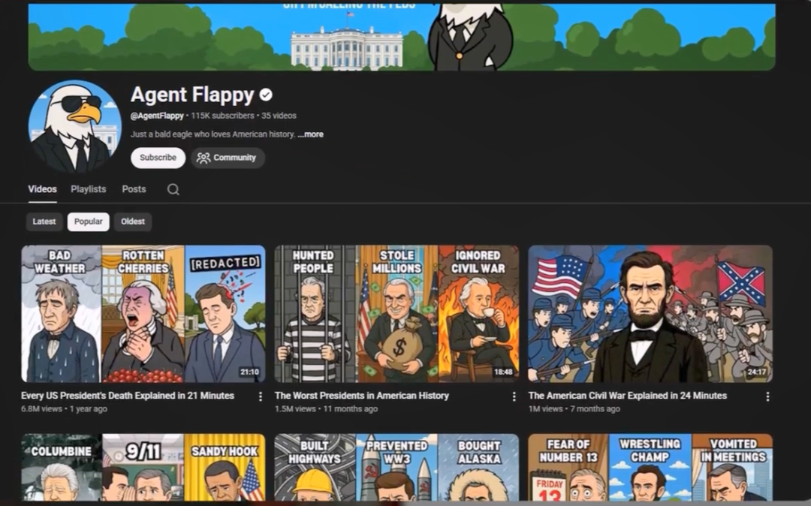Screen dimensions: 811x506
Task: Click the 115K subscribers text
Action: pos(222,116)
